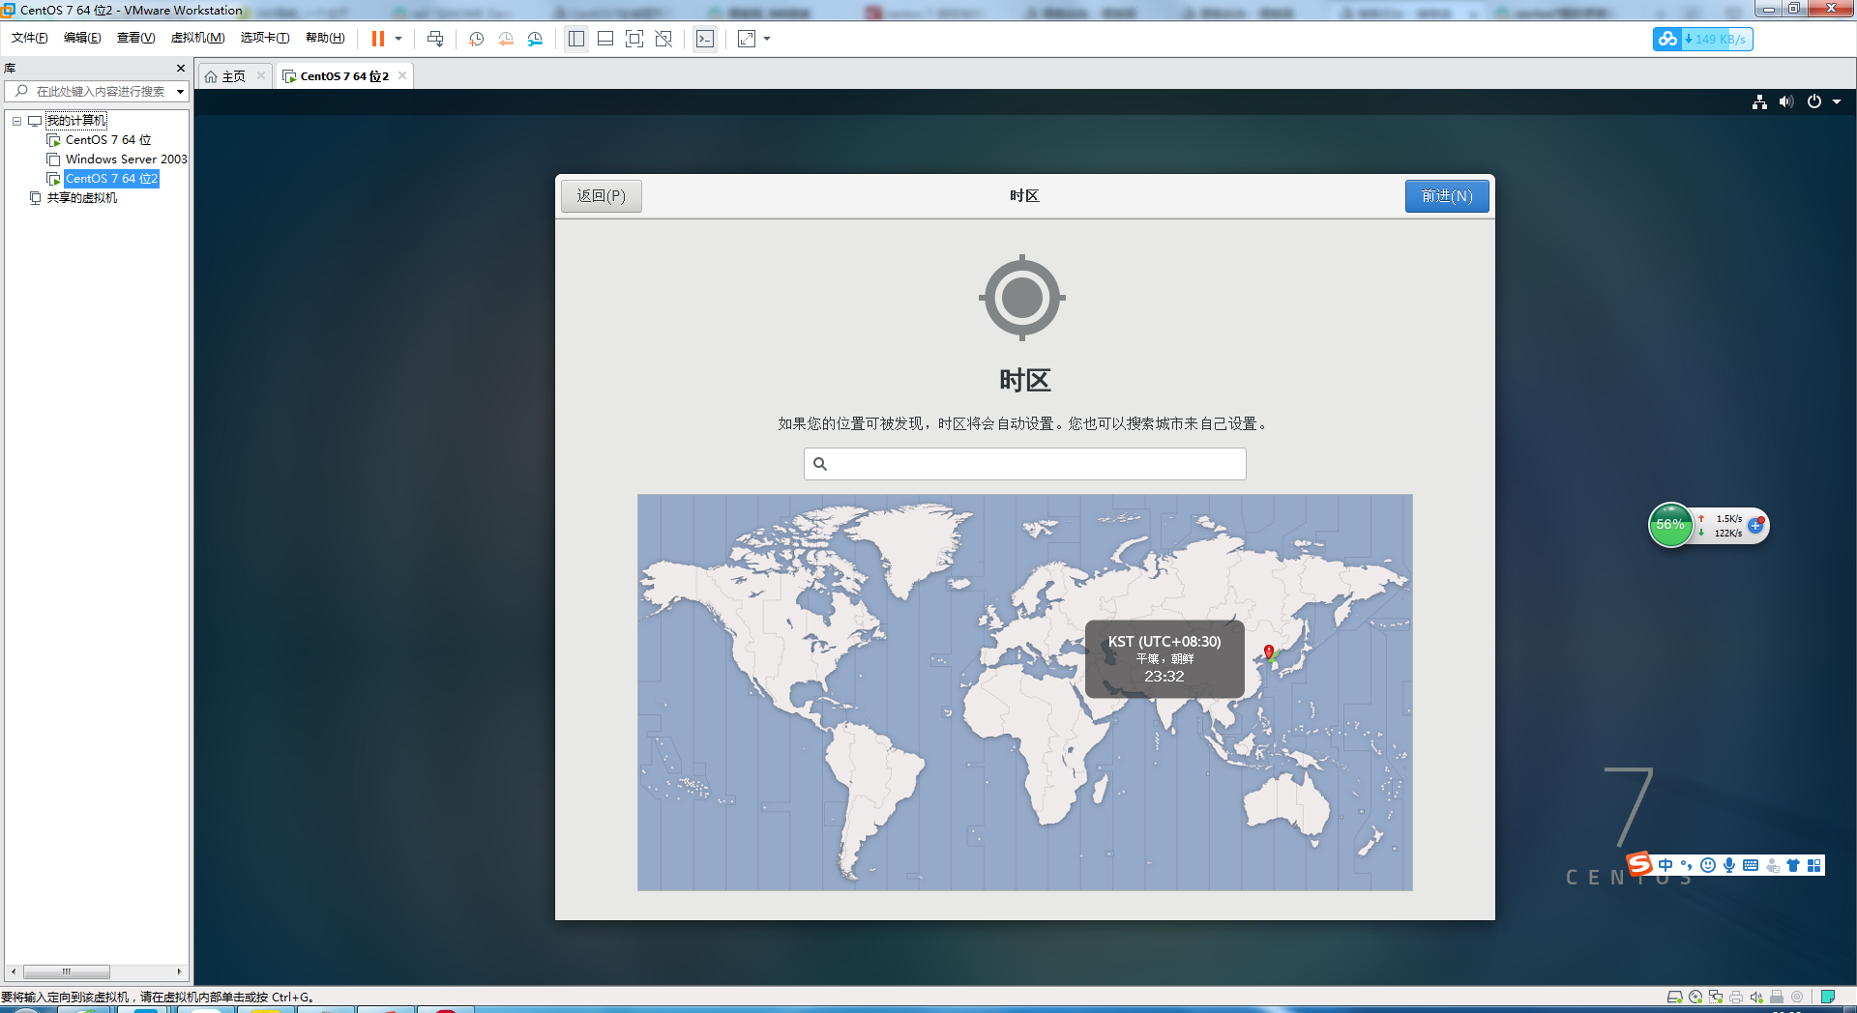Click the Sogou input method logo
This screenshot has width=1857, height=1013.
coord(1639,863)
